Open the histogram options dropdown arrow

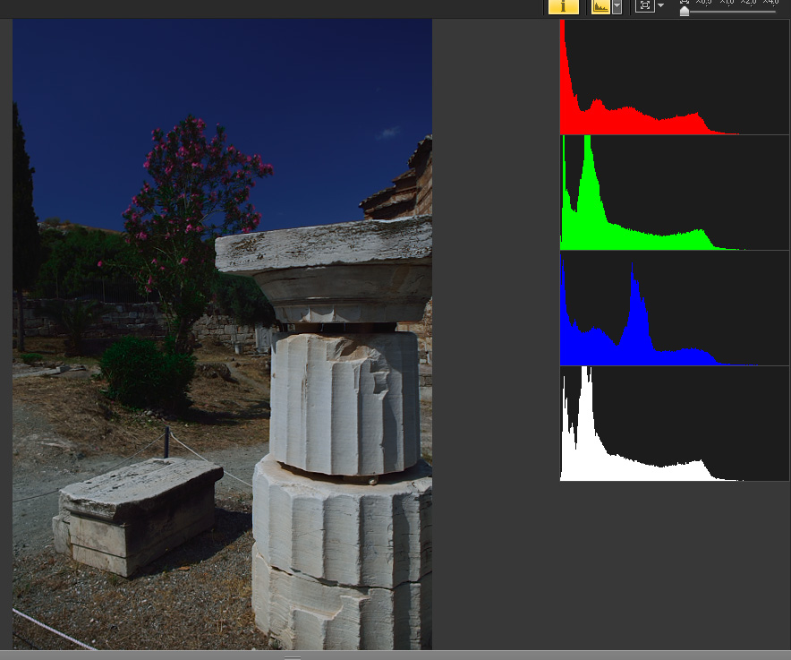pyautogui.click(x=617, y=6)
